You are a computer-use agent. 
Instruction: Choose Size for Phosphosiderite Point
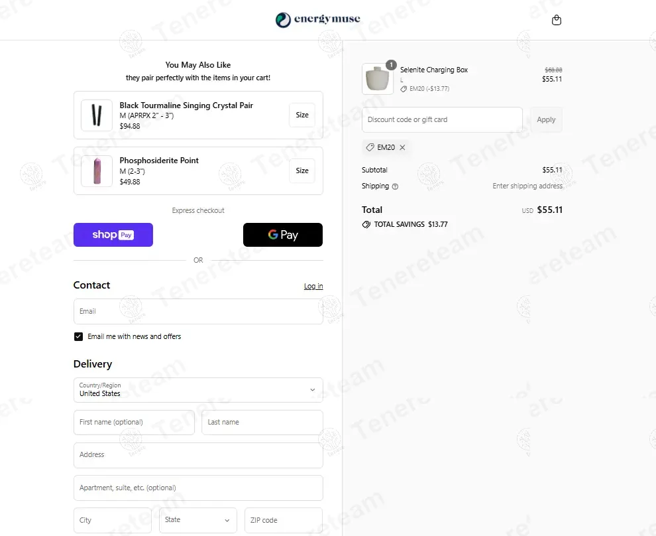tap(302, 171)
